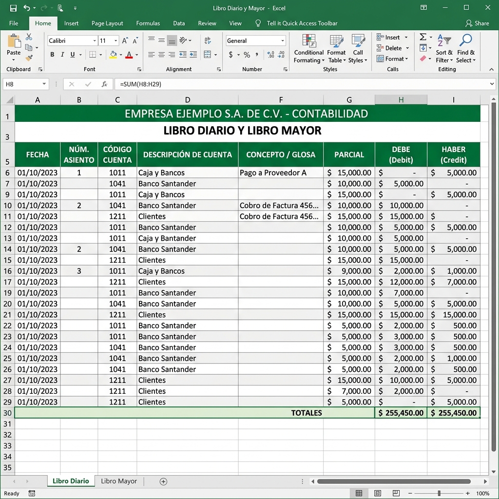Select column H header

click(x=401, y=100)
